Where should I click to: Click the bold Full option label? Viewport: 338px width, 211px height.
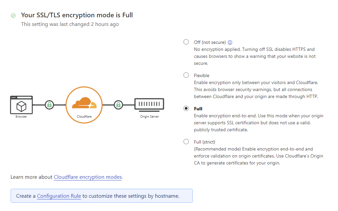pyautogui.click(x=198, y=109)
